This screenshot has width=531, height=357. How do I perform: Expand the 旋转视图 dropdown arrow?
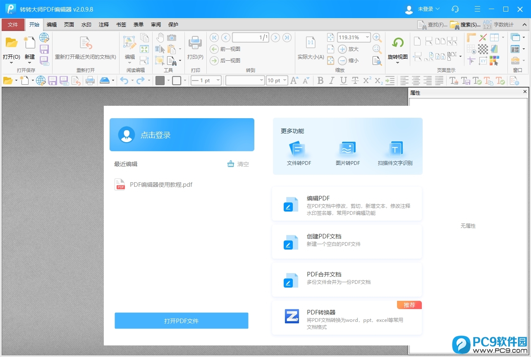[x=398, y=63]
